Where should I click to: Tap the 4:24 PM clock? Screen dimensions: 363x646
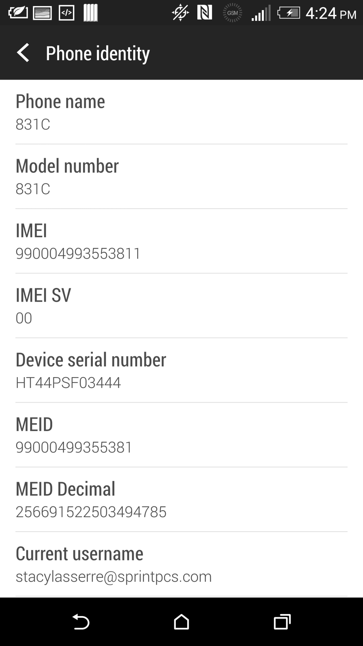pyautogui.click(x=331, y=13)
